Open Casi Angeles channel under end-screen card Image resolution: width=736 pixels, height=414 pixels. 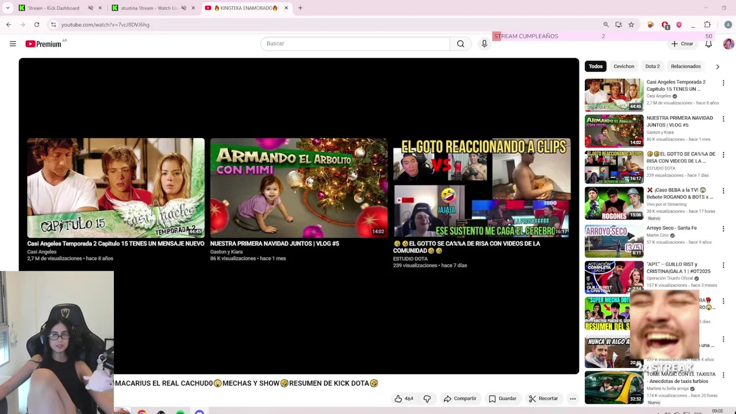coord(42,252)
